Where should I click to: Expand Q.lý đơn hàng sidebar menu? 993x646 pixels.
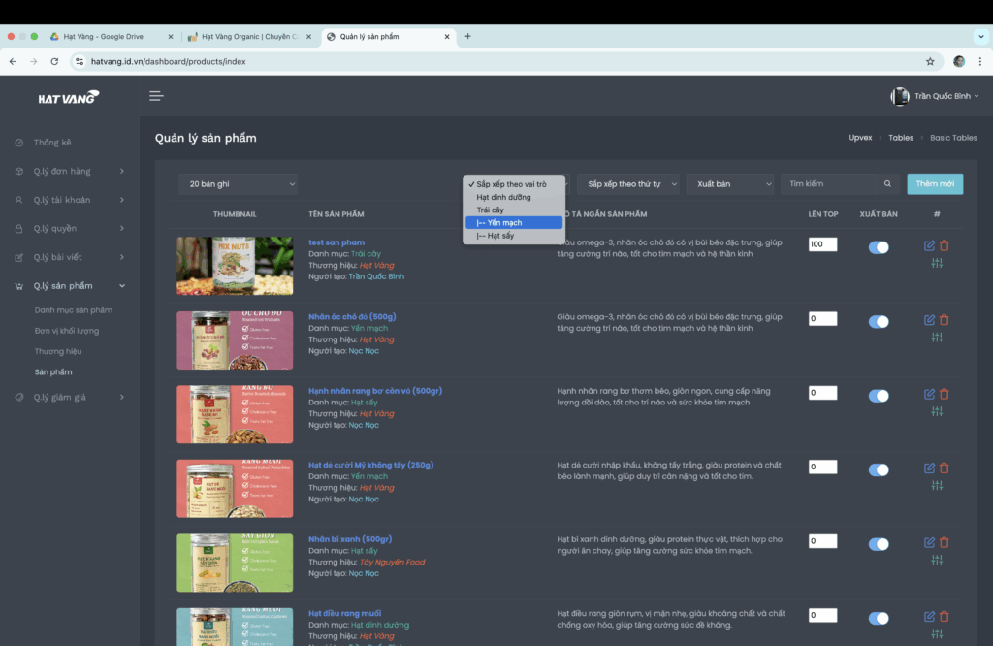pos(70,171)
